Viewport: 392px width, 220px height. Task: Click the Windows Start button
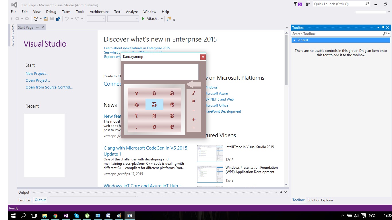pos(13,216)
